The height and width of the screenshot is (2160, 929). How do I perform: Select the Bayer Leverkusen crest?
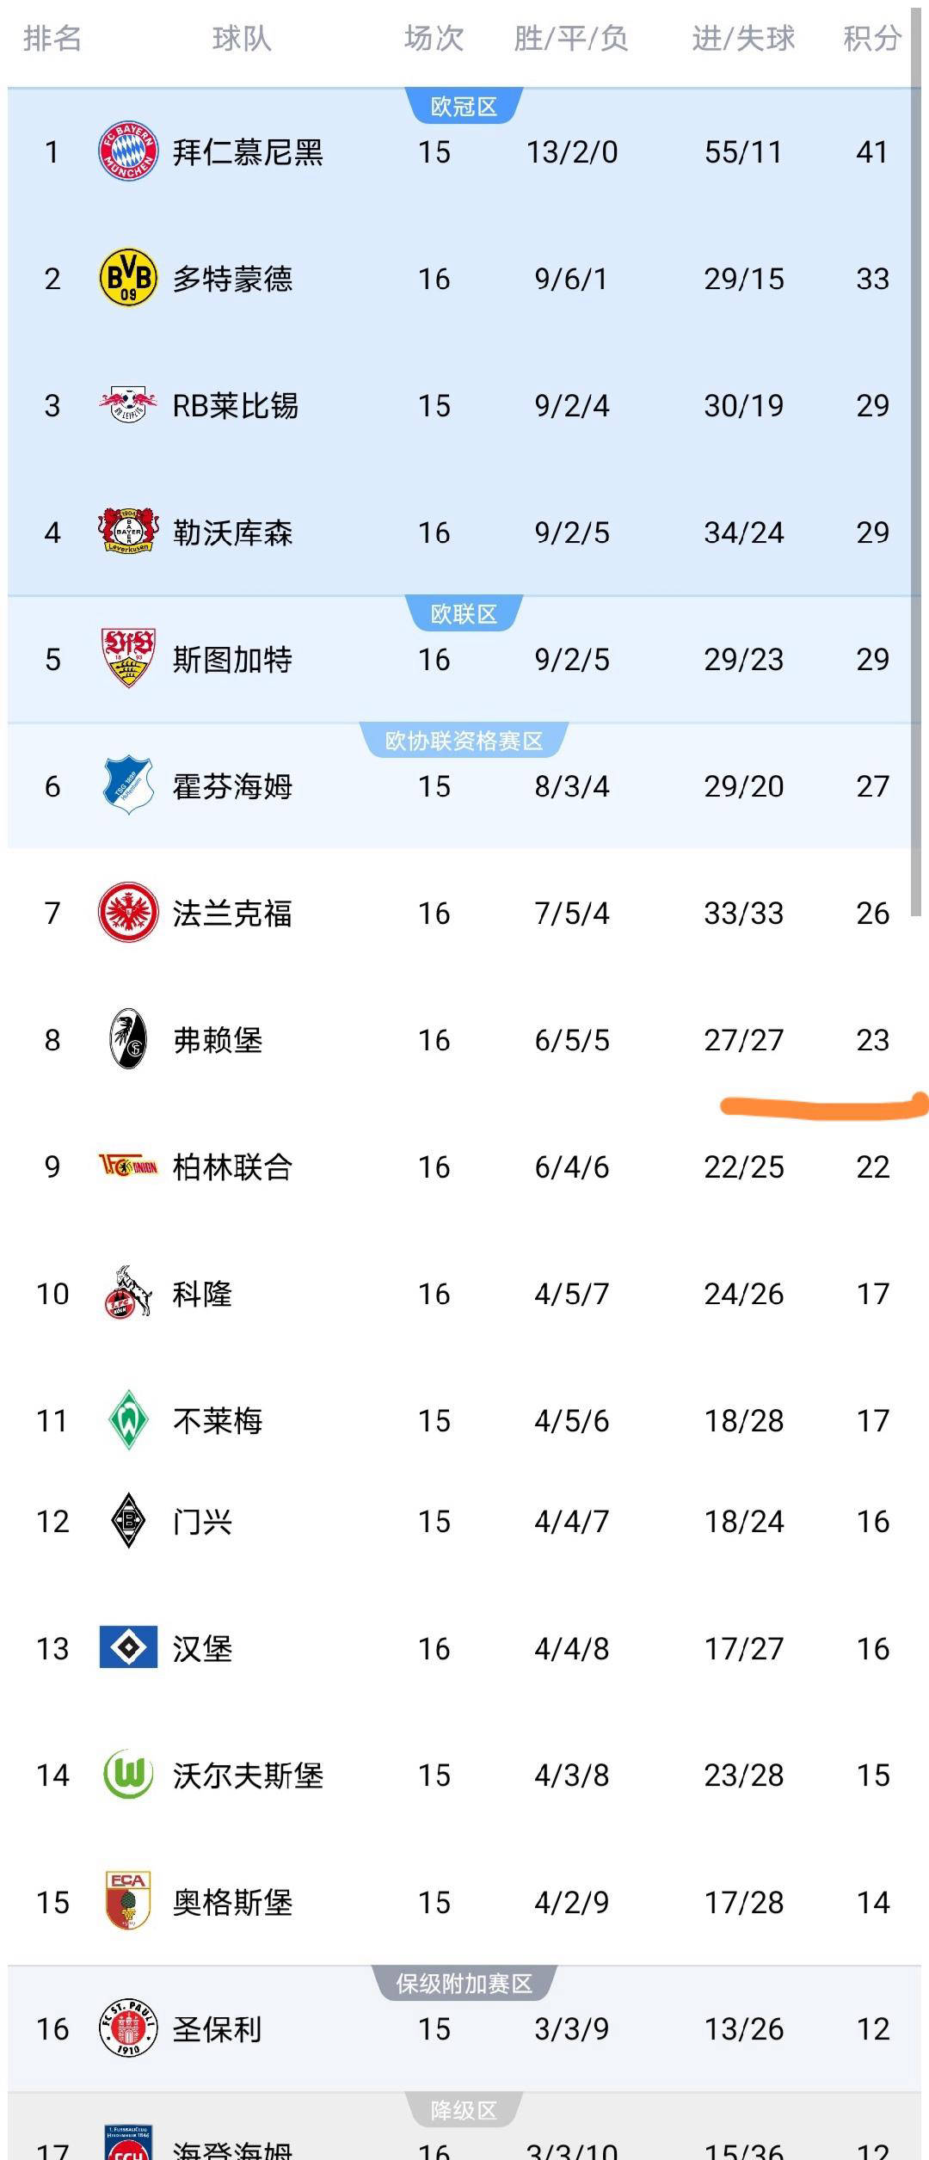(128, 531)
